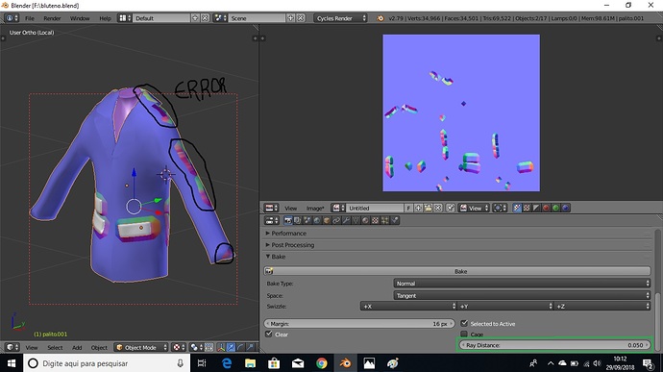This screenshot has height=372, width=663.
Task: Open the Add menu in 3D viewport
Action: (77, 347)
